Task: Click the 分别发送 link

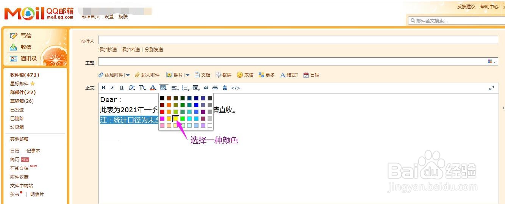Action: (x=154, y=50)
